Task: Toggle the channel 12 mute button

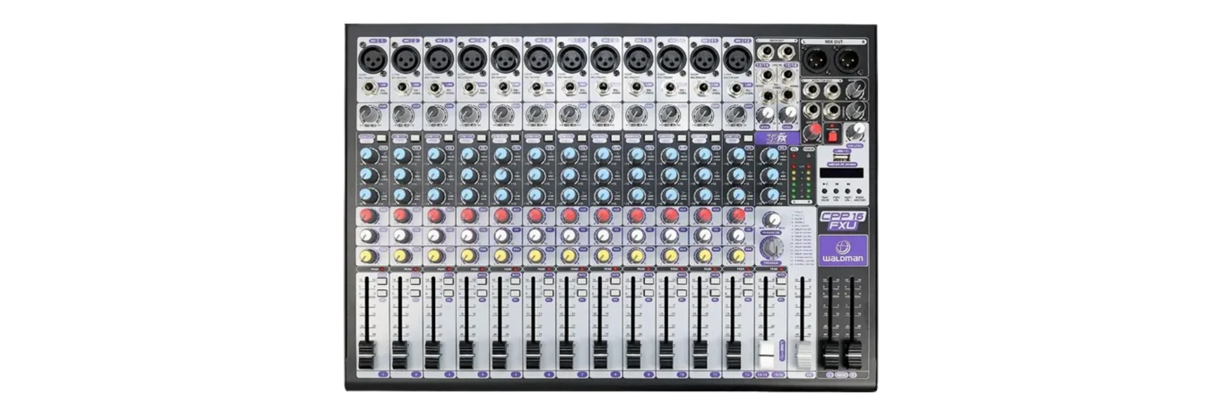Action: [x=747, y=281]
